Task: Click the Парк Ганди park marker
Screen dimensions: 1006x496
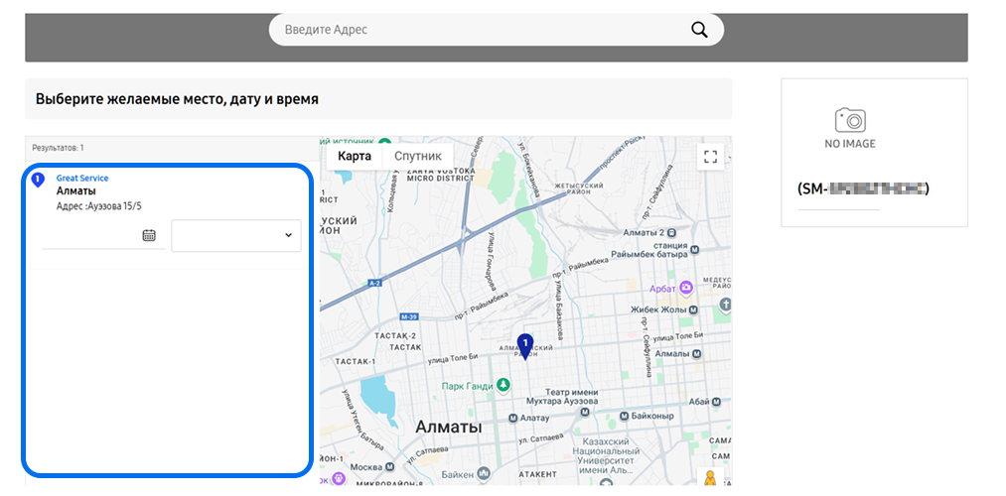Action: [504, 386]
